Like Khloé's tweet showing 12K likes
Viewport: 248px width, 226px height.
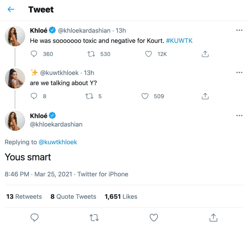[x=148, y=54]
